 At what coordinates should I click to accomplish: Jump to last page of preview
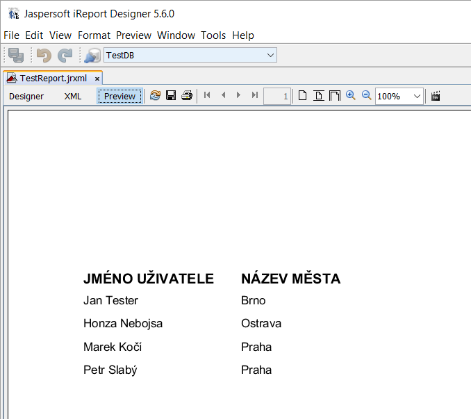255,96
